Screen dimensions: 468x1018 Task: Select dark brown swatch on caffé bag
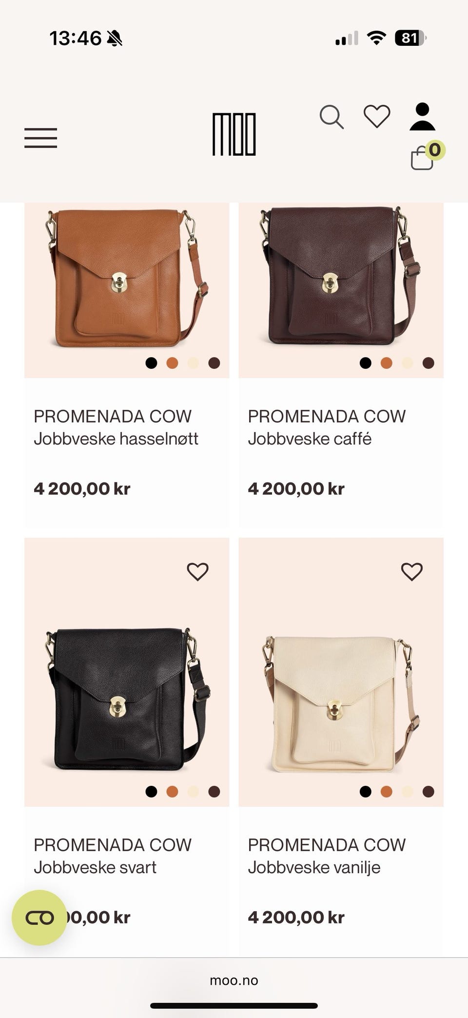pos(428,363)
